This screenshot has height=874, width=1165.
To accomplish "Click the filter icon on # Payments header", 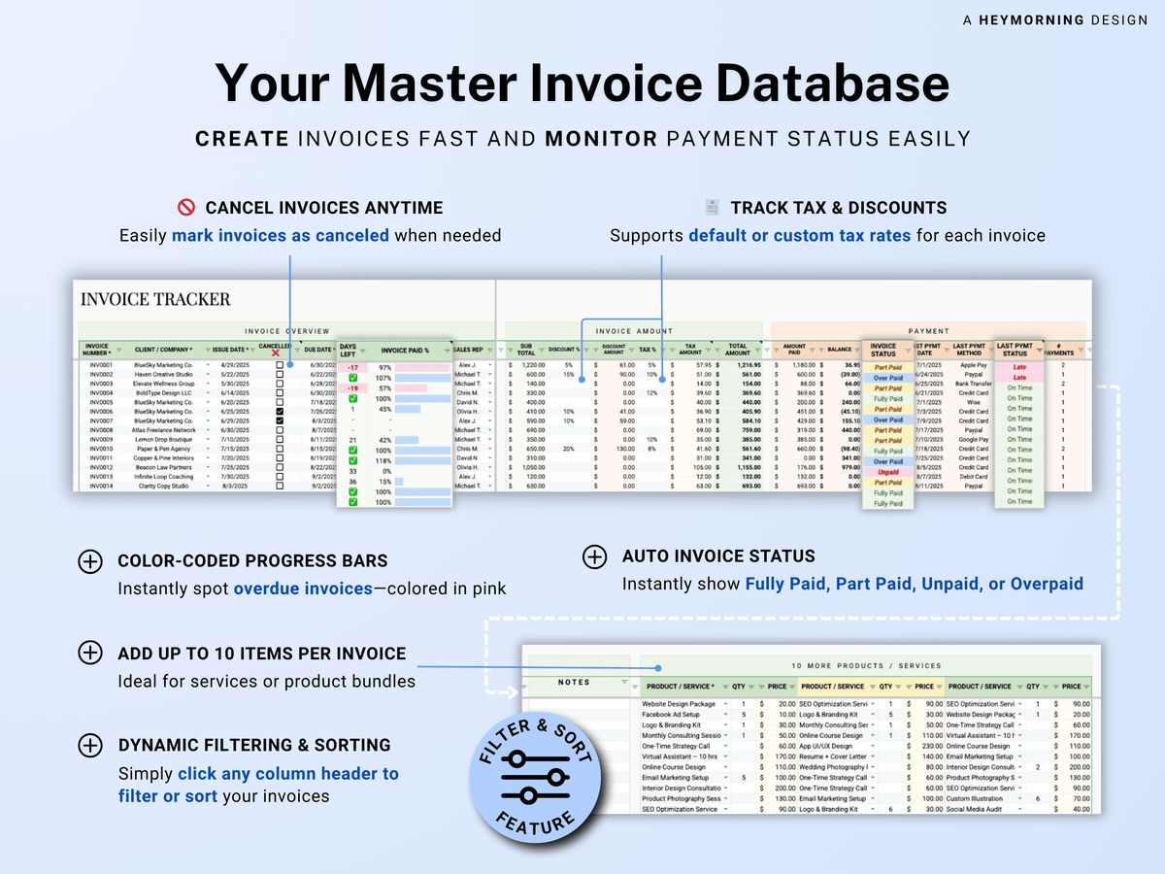I will pos(1080,352).
